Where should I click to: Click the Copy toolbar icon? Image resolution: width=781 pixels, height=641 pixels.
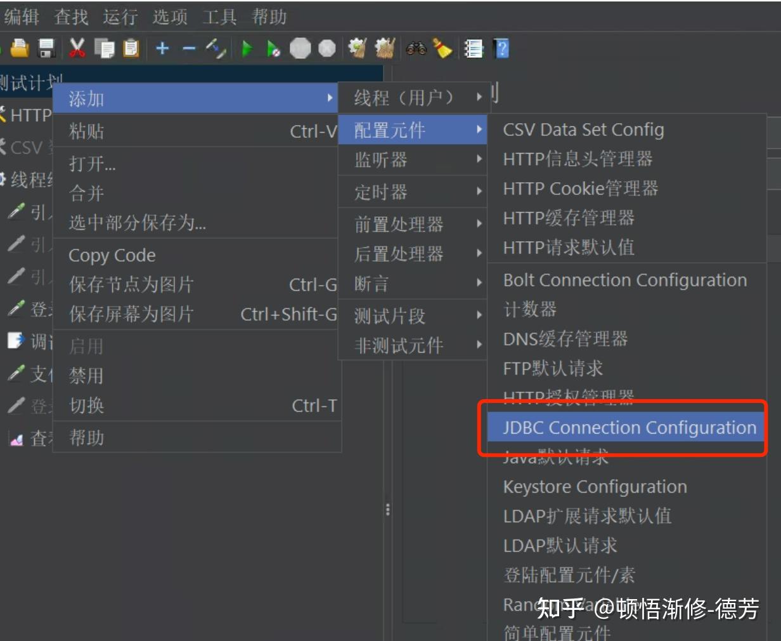coord(104,48)
